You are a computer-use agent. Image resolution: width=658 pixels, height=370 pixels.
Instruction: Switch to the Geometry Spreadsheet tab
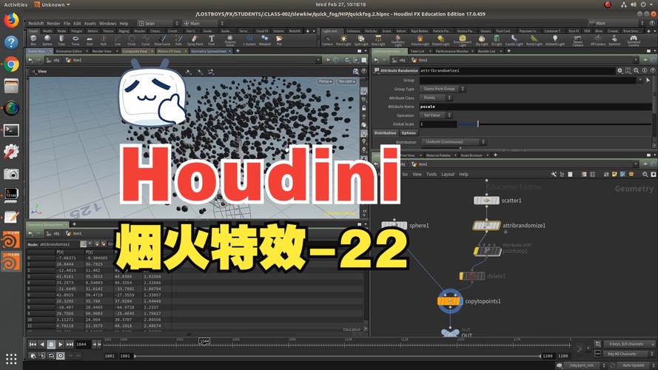click(x=209, y=51)
